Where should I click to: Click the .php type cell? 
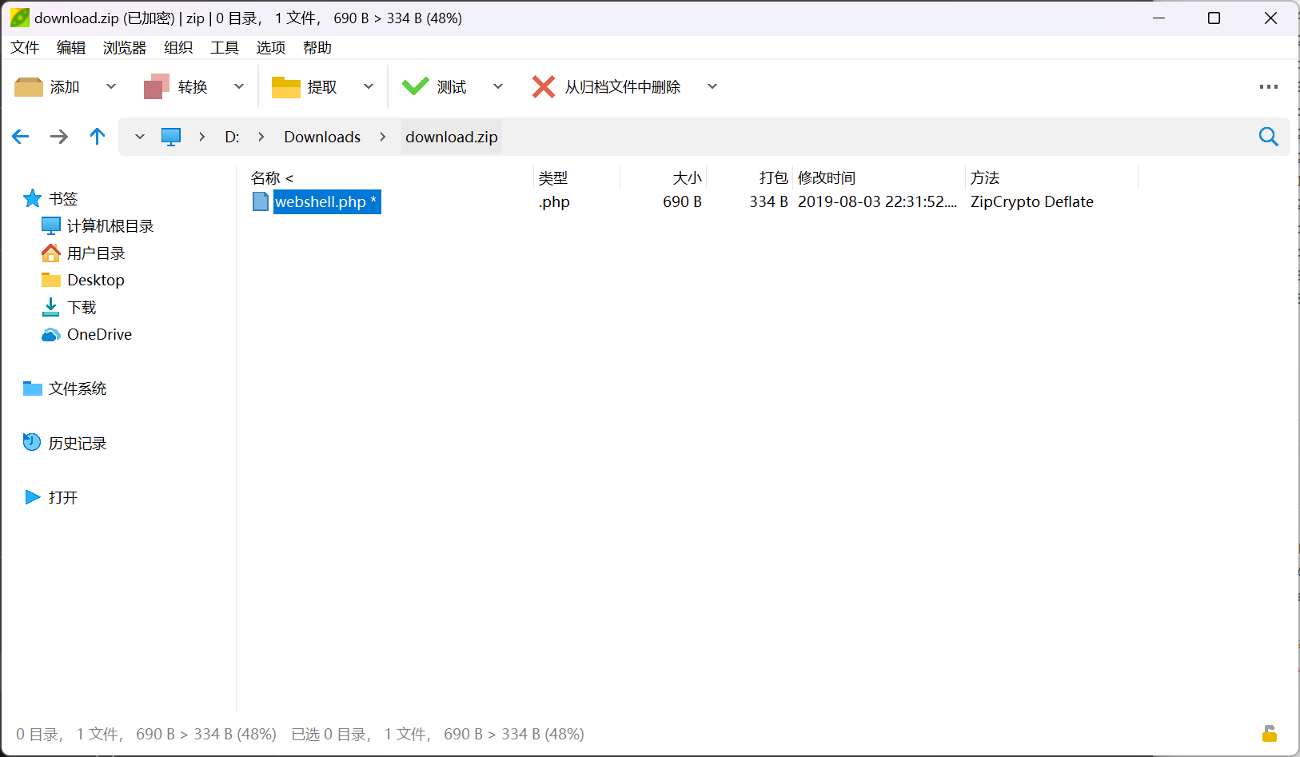click(554, 201)
